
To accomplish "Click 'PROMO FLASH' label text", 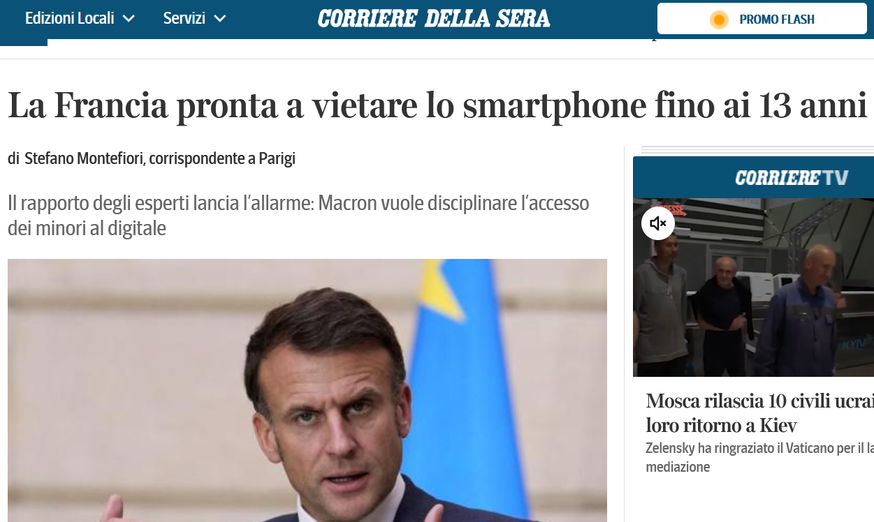I will coord(777,20).
